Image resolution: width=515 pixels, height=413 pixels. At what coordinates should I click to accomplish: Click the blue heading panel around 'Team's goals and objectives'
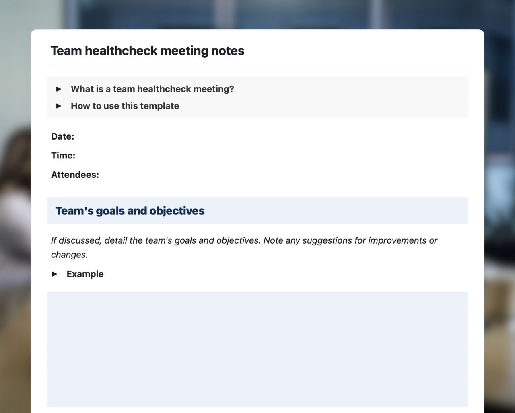[x=322, y=210]
